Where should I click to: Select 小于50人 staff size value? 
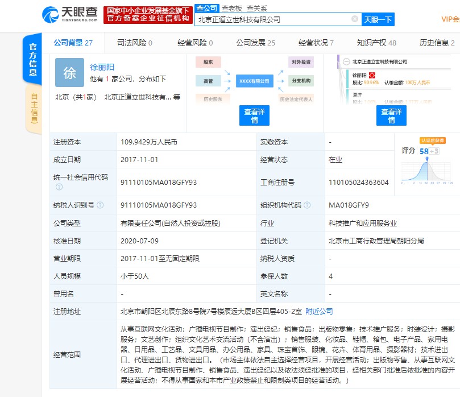(x=135, y=276)
